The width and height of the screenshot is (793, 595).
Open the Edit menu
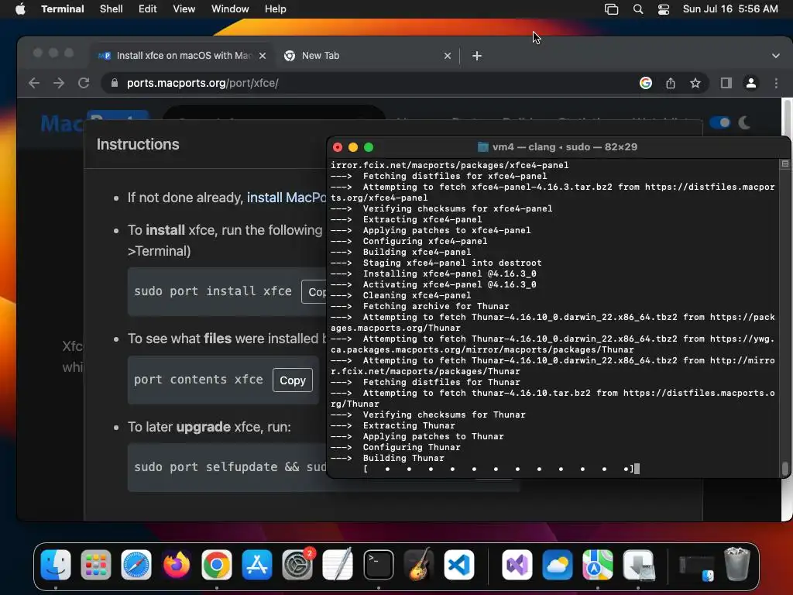tap(148, 9)
